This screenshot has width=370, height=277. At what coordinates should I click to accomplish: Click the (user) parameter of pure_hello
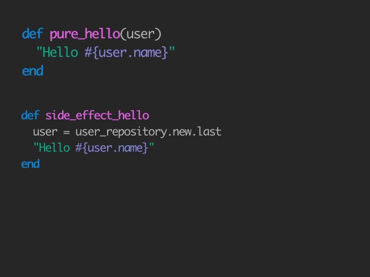point(141,34)
